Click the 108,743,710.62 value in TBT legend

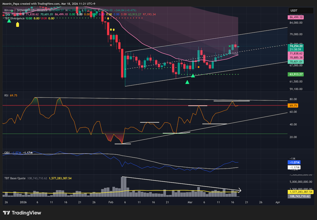point(37,178)
